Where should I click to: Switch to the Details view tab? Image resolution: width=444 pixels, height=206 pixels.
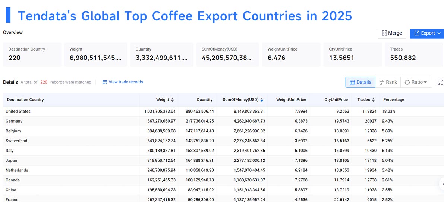[x=360, y=82]
